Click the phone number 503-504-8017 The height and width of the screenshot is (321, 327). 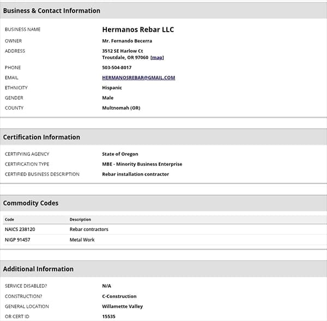point(117,68)
